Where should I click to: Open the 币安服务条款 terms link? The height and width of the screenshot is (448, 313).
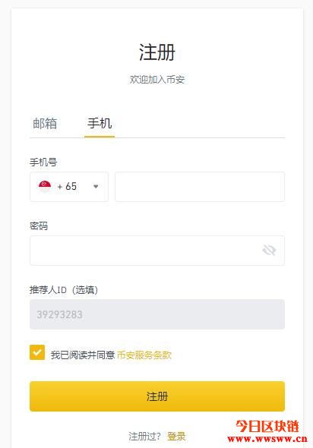(144, 355)
